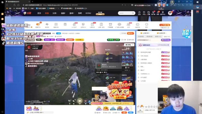This screenshot has width=202, height=114.
Task: Open 主播投稿 link in right panel
Action: (x=145, y=33)
